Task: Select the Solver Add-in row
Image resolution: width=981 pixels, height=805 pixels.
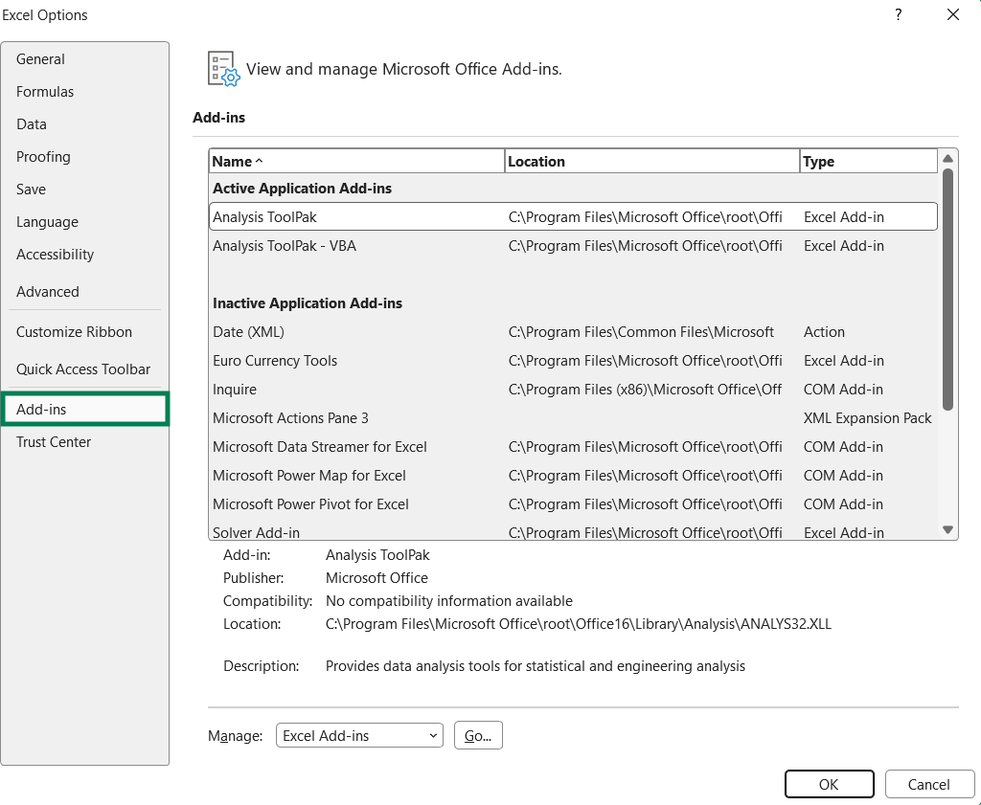Action: (573, 531)
